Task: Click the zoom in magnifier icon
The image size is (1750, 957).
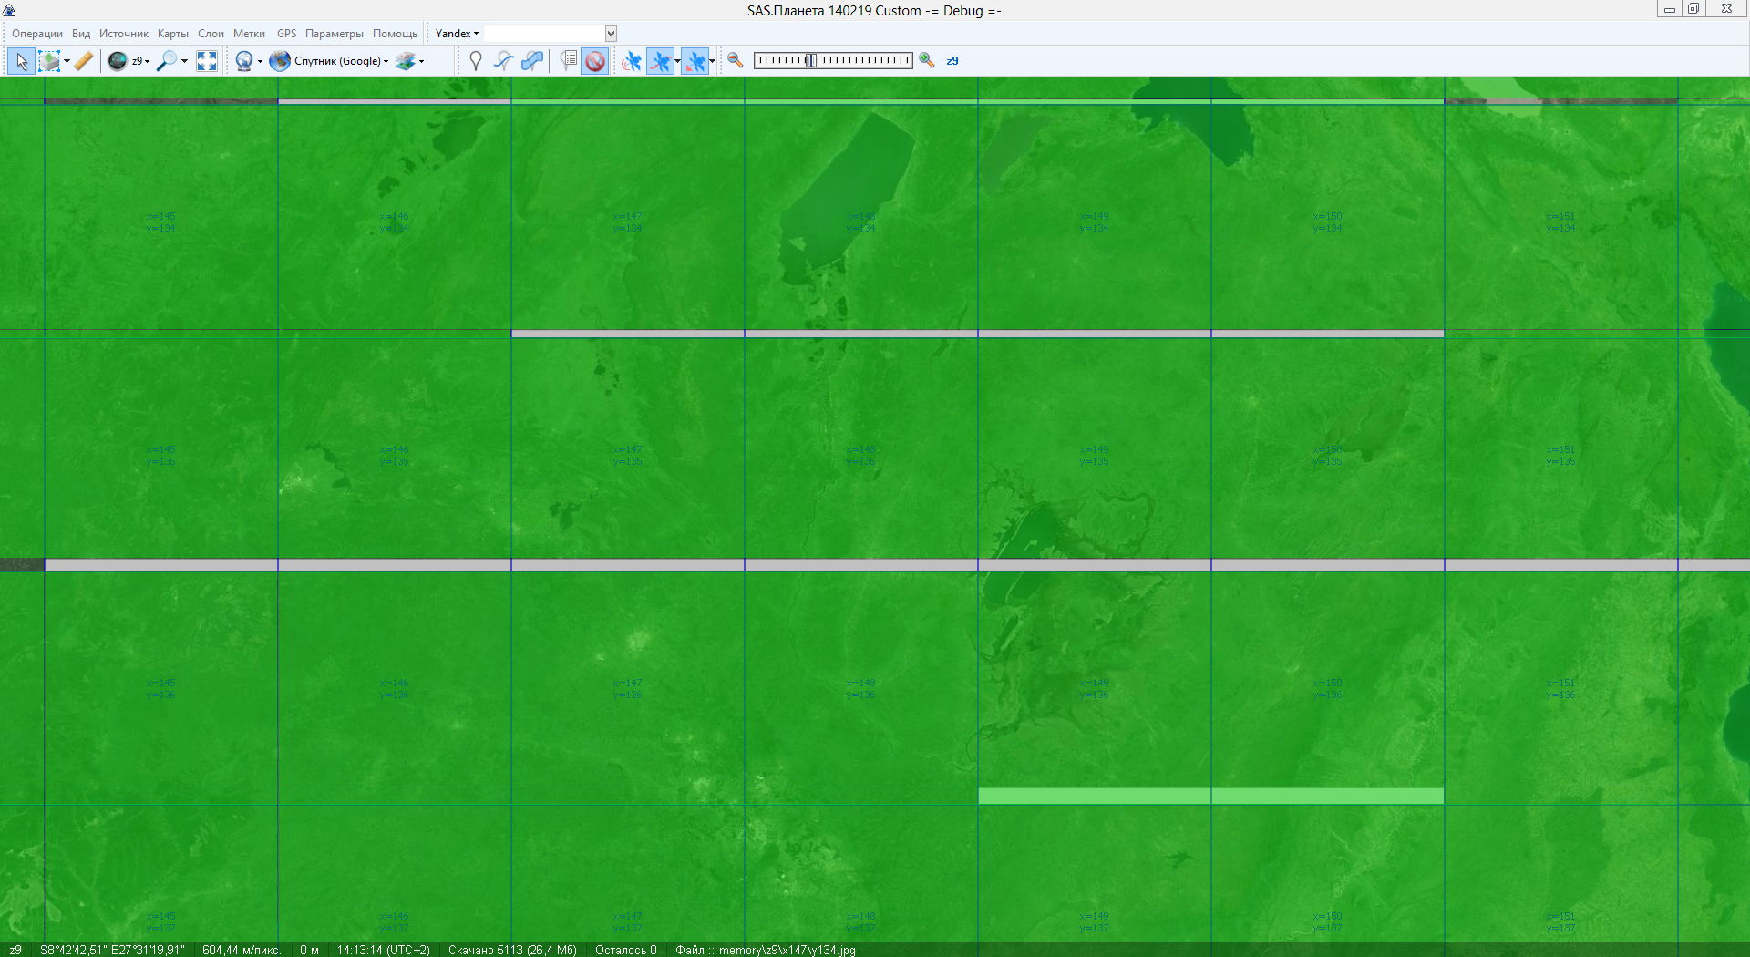Action: coord(927,61)
